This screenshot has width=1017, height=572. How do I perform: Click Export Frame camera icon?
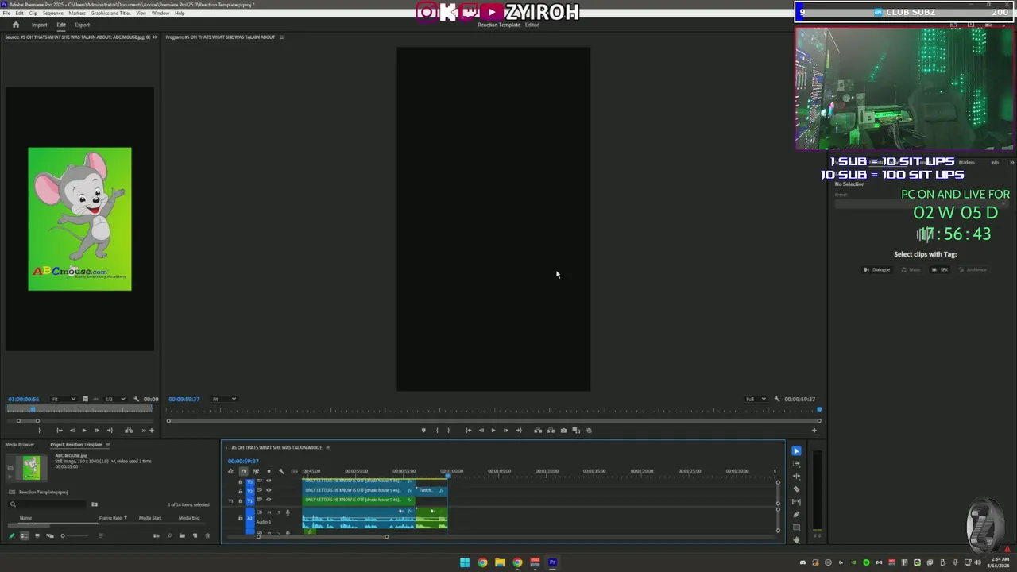point(563,431)
